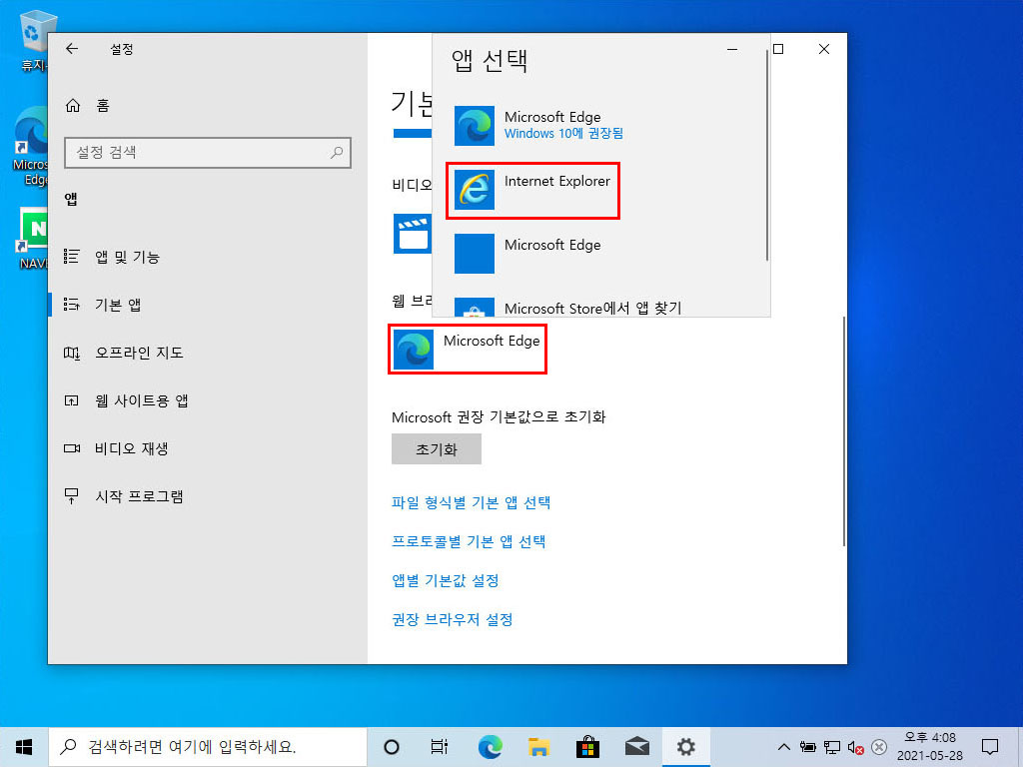
Task: Open Cortana circle on the taskbar
Action: point(392,747)
